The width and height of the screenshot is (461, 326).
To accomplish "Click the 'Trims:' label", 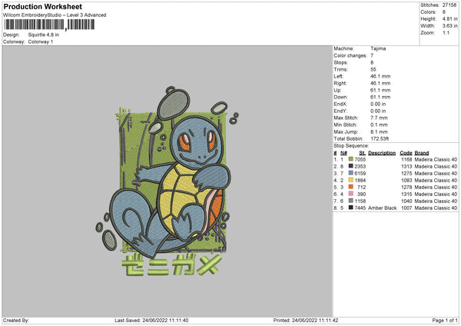I will click(340, 69).
